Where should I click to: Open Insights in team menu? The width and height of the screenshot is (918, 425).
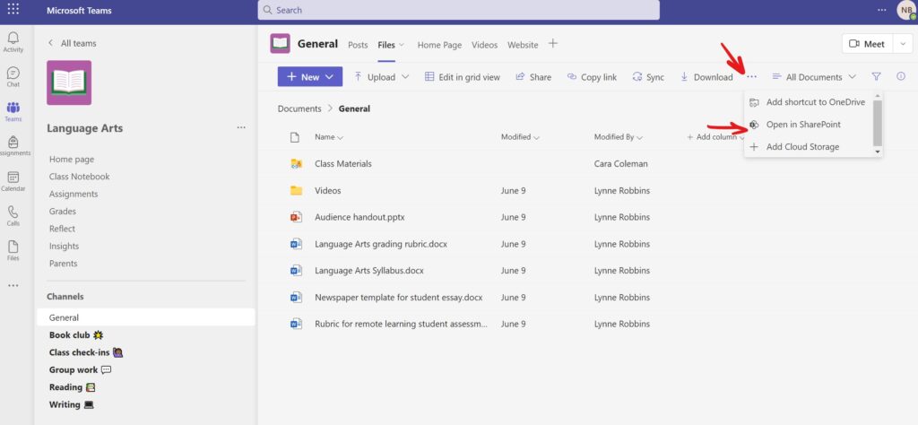point(64,246)
